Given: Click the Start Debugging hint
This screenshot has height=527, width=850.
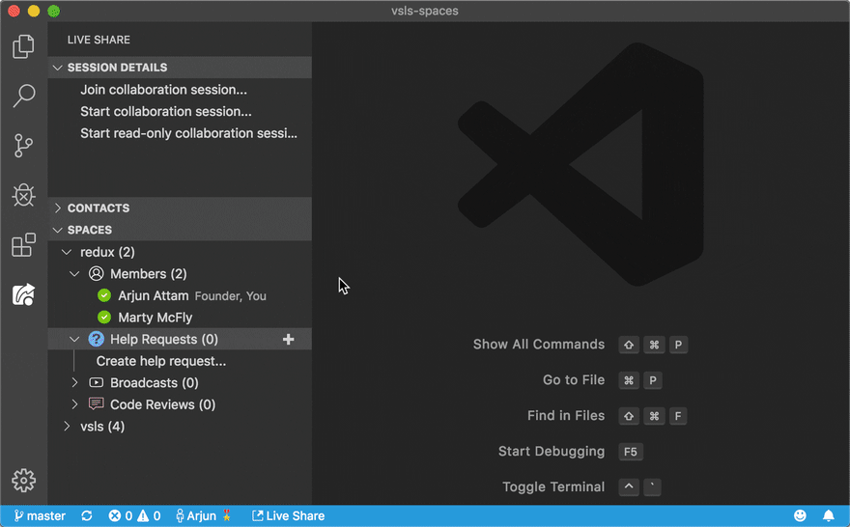Looking at the screenshot, I should click(x=551, y=452).
